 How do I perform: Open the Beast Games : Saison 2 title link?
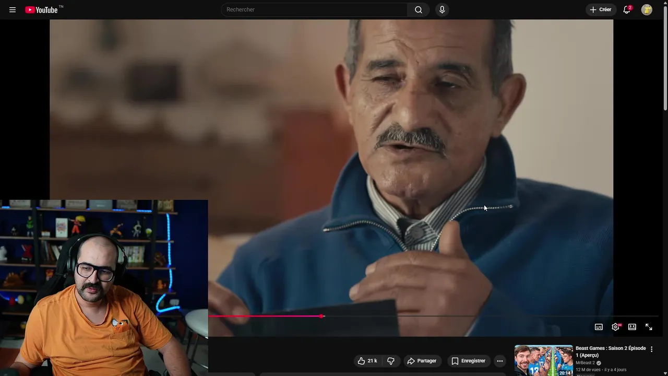(x=611, y=351)
